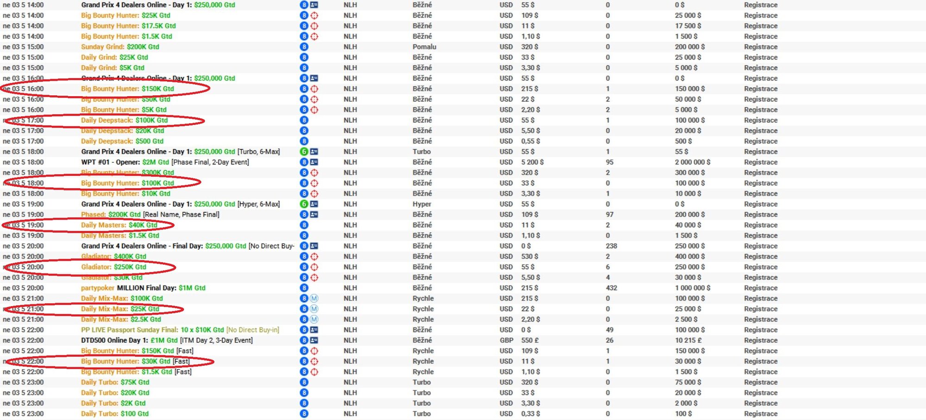926x420 pixels.
Task: Click Registrace for Daily Turbo $2K Gtd
Action: click(x=761, y=403)
